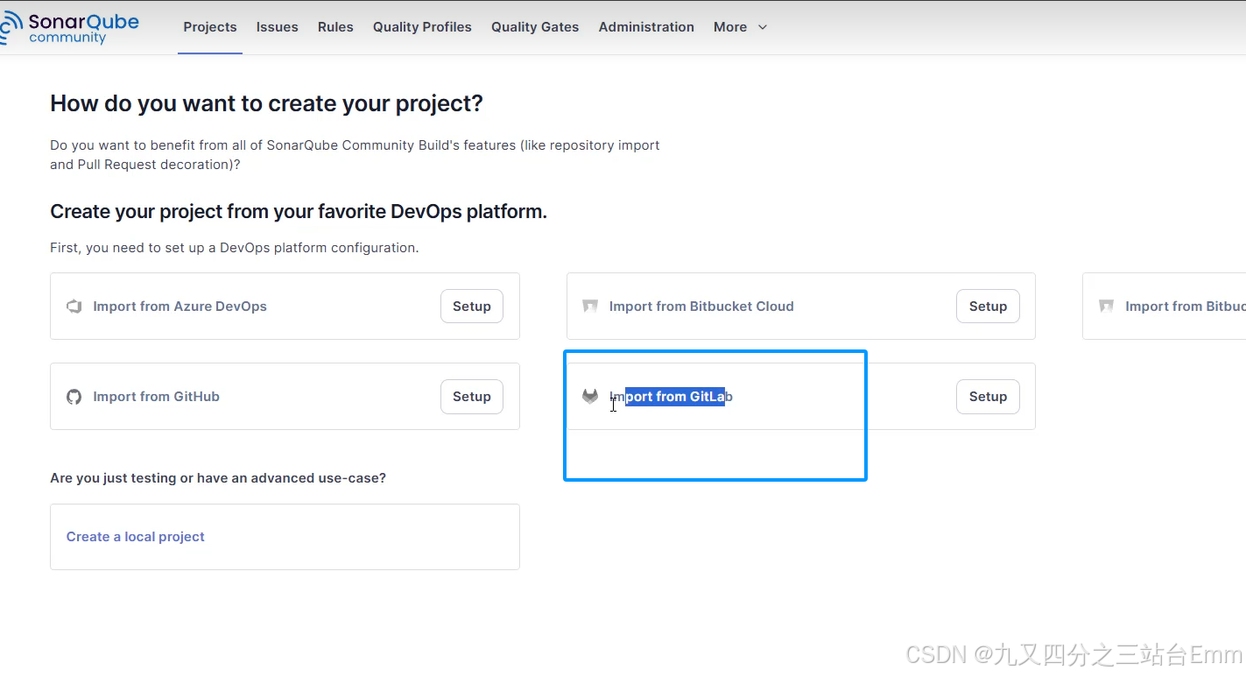
Task: Click Setup for GitHub import
Action: point(472,397)
